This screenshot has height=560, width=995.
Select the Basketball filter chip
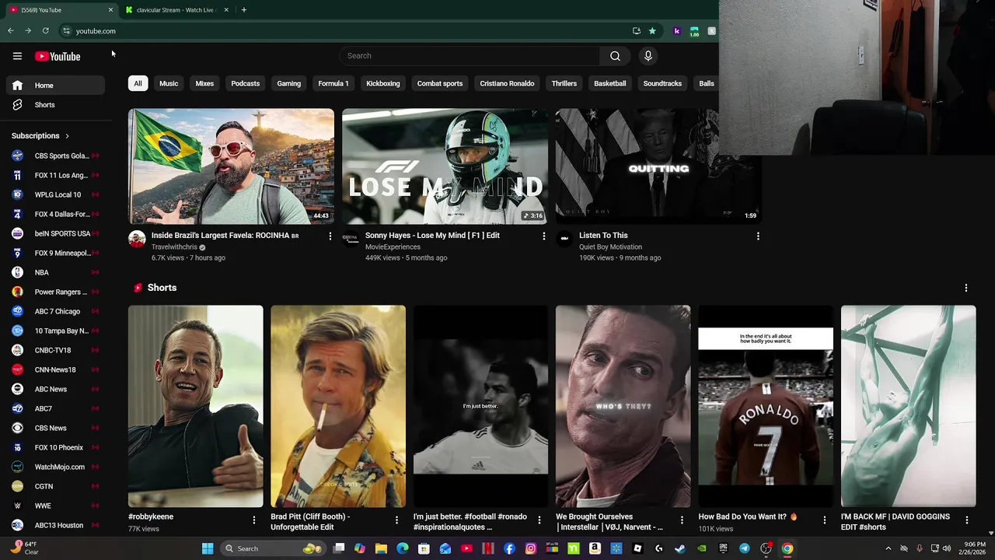pyautogui.click(x=609, y=83)
